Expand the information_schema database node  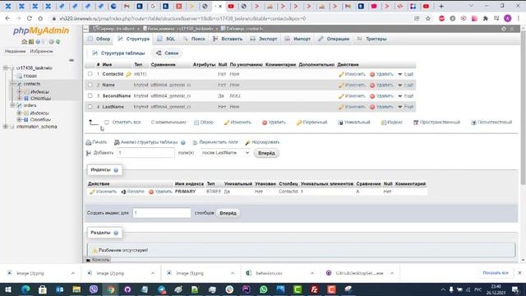pos(6,127)
